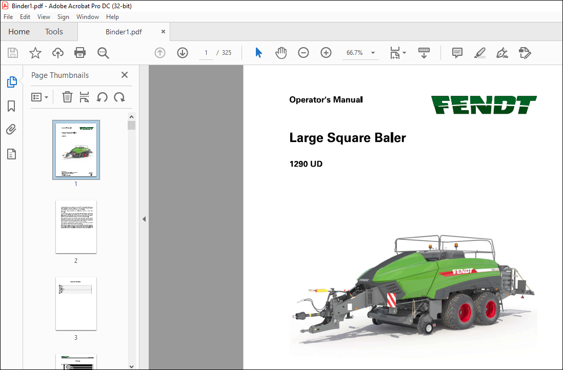Switch to the Tools tab
This screenshot has width=563, height=370.
click(x=54, y=32)
